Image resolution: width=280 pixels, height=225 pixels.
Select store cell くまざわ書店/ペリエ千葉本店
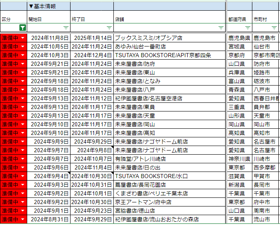(x=169, y=193)
